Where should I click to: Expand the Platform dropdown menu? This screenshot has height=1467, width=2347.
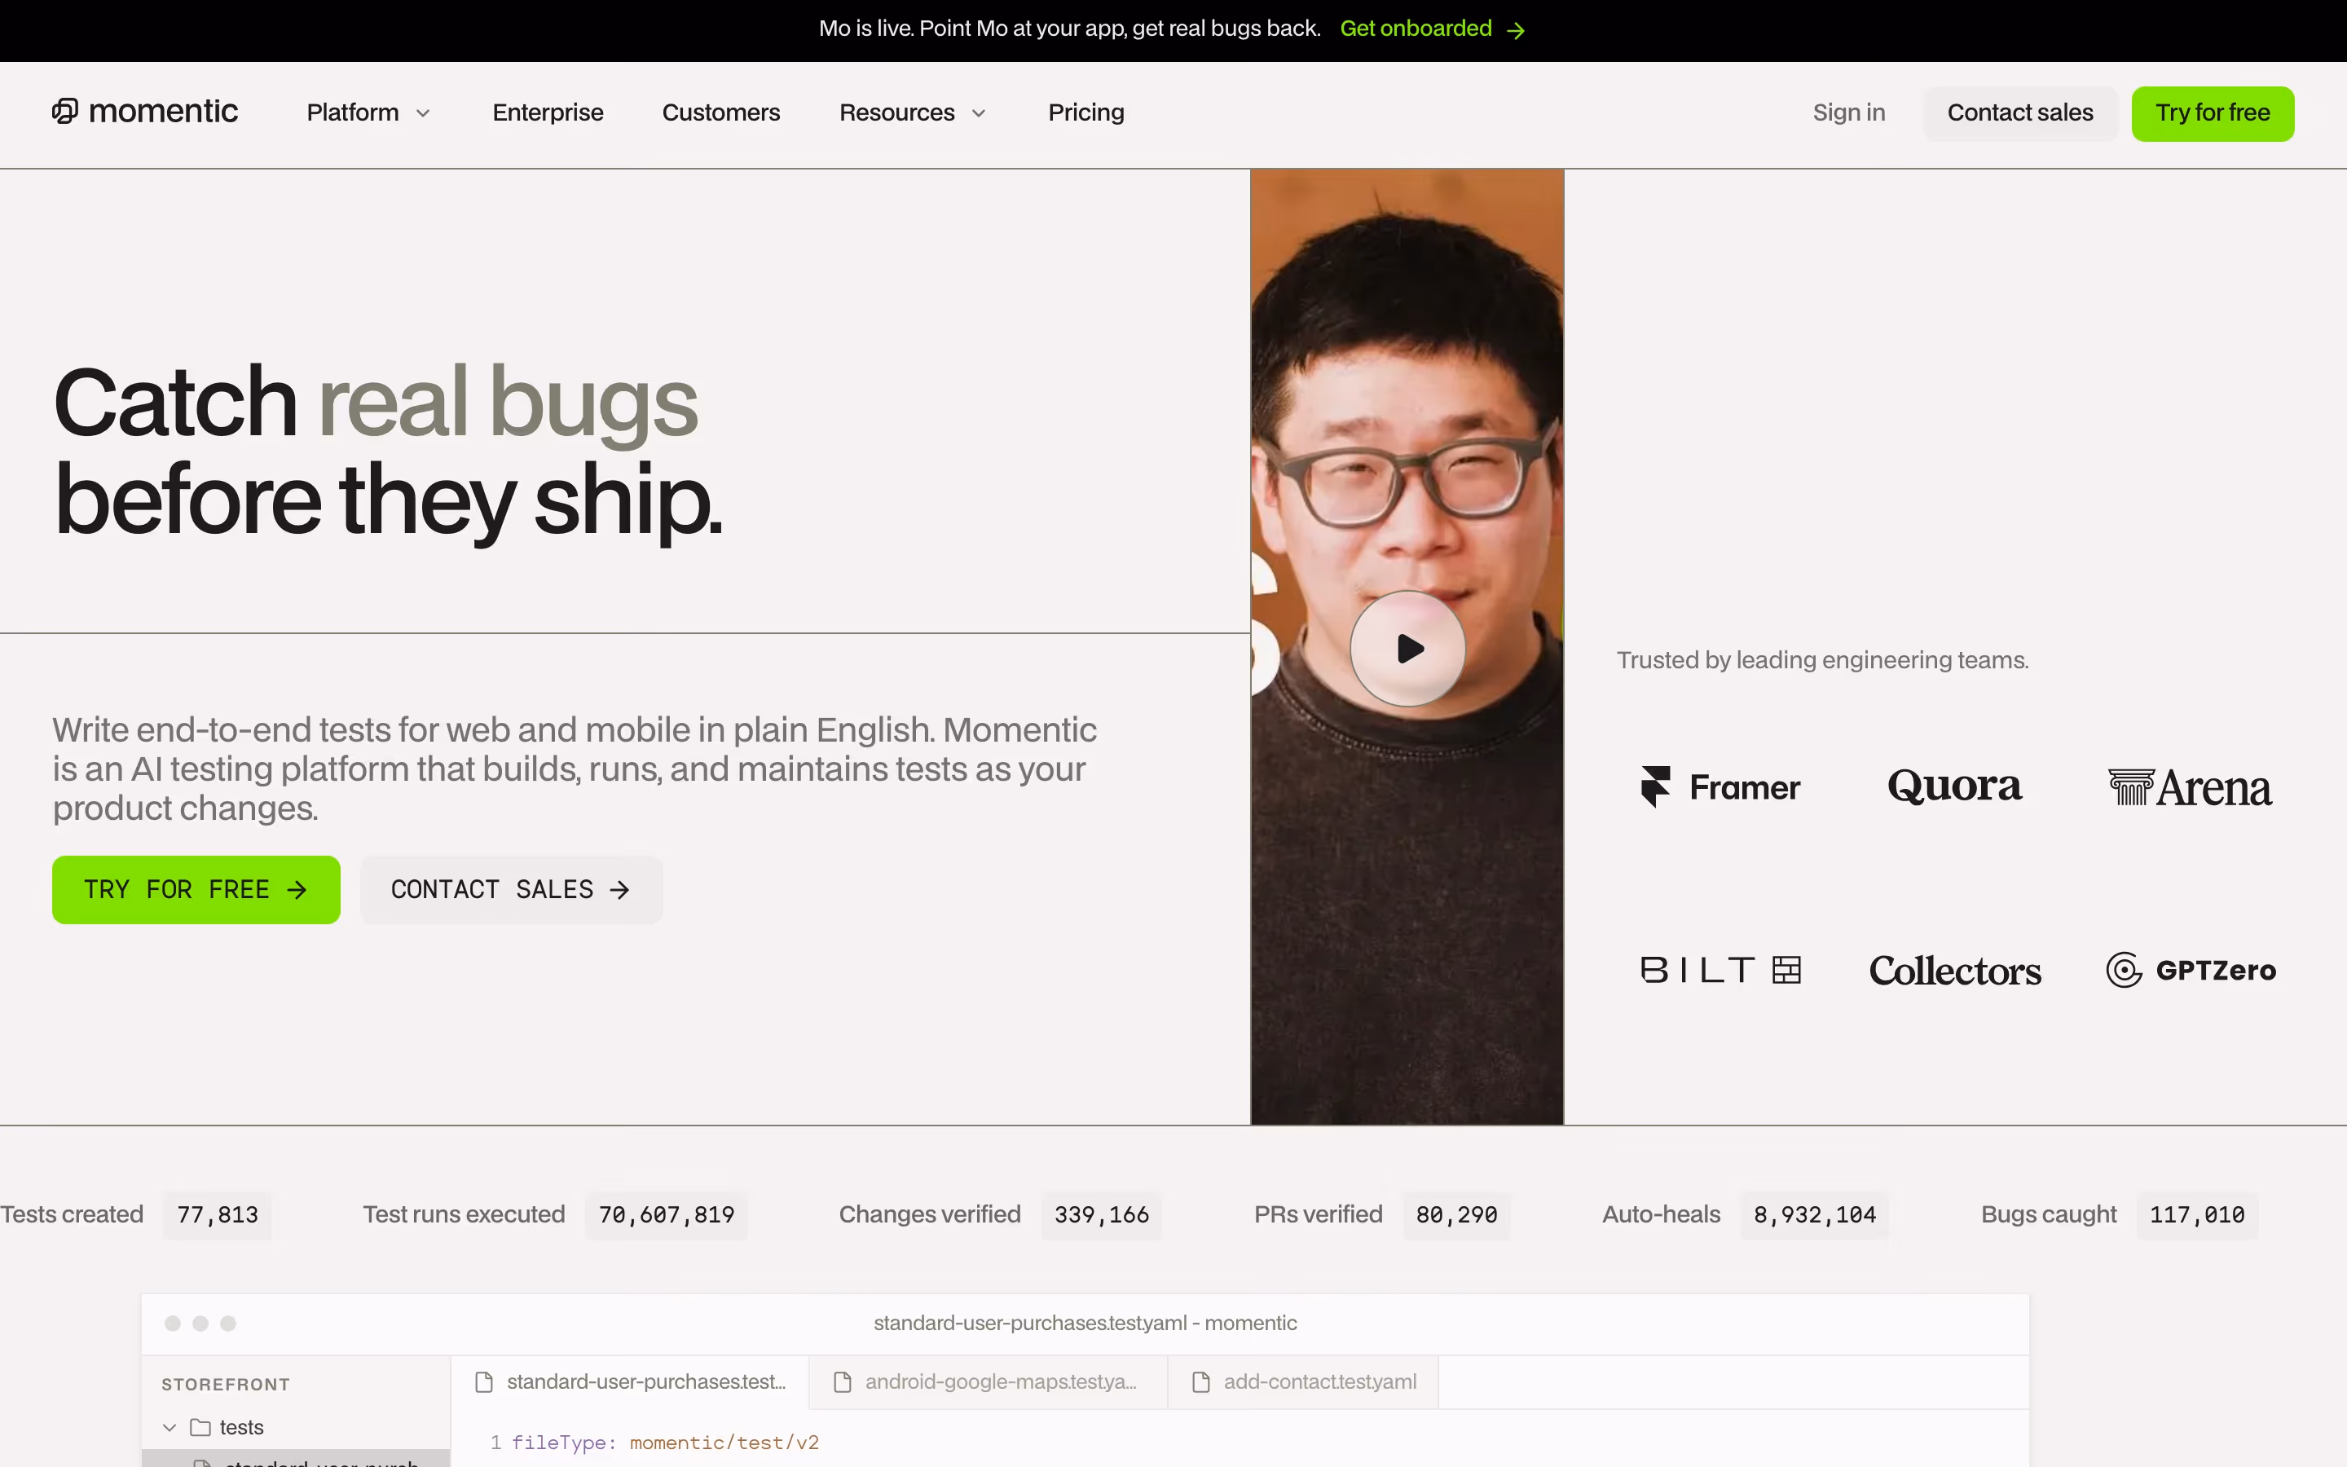(368, 112)
